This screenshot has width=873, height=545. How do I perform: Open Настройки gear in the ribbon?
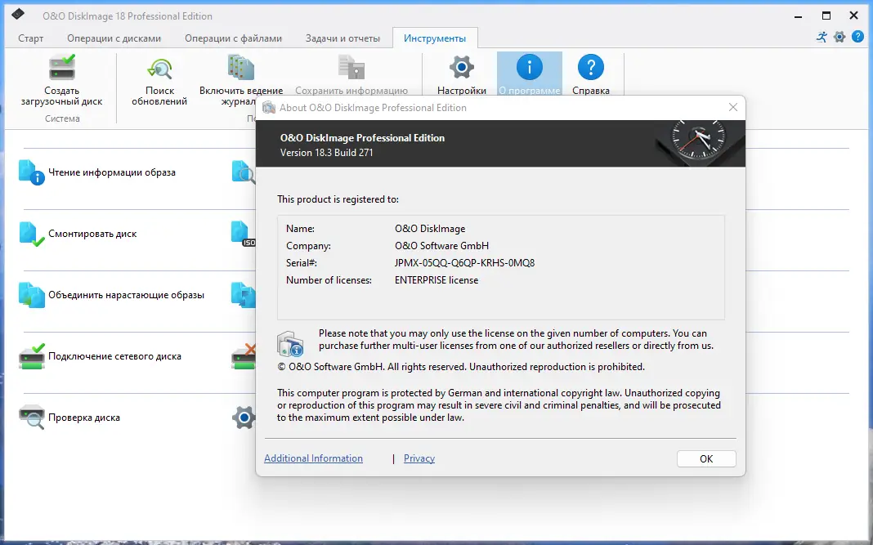tap(462, 67)
